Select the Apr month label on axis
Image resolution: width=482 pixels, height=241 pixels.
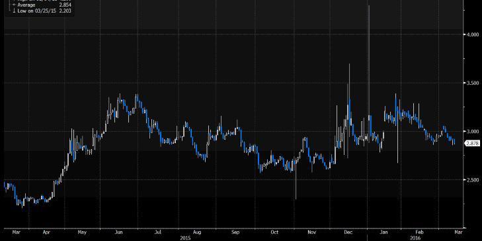coord(47,232)
